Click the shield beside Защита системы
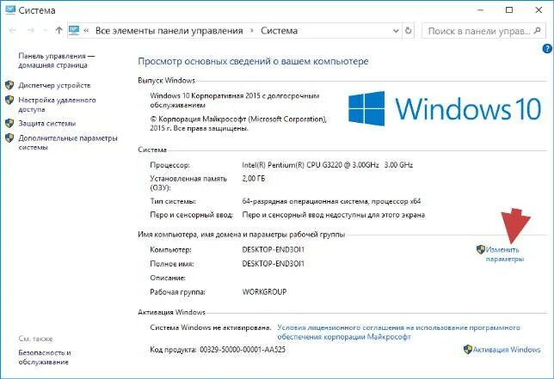This screenshot has height=379, width=554. 9,123
